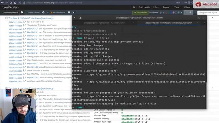Toggle chunk button 2
This screenshot has width=219, height=123.
tap(190, 13)
